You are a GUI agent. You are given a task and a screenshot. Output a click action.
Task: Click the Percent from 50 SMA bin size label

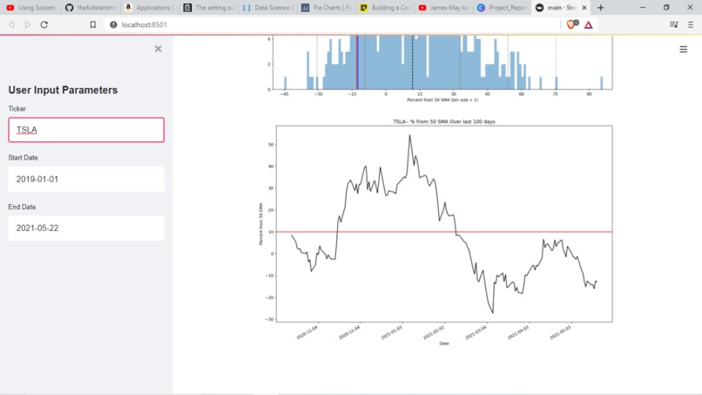(x=442, y=100)
